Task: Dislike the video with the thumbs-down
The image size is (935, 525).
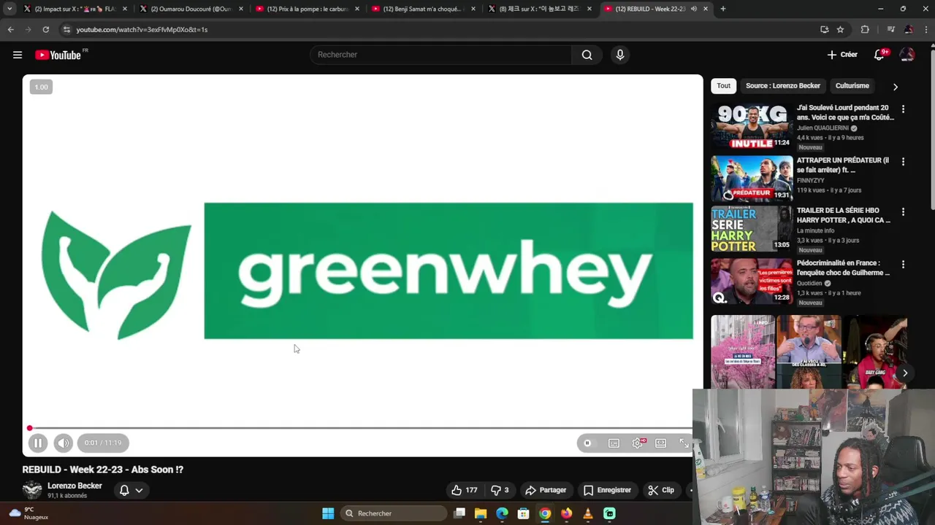Action: pos(500,490)
